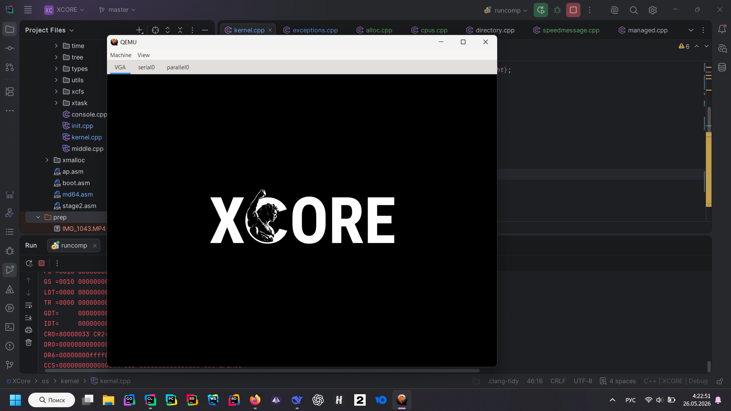
Task: Switch to exceptions.cpp editor tab
Action: click(x=311, y=30)
